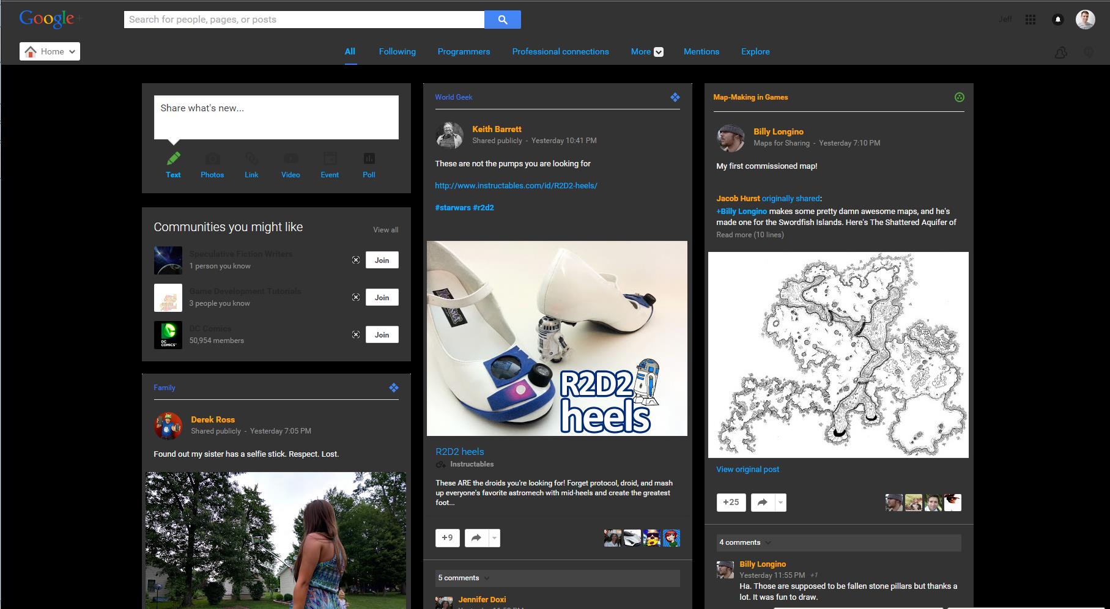
Task: Open the Home navigation dropdown
Action: tap(50, 51)
